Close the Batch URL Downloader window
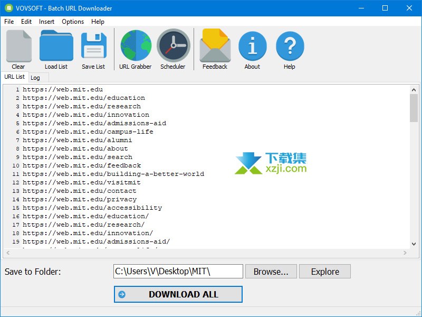The width and height of the screenshot is (422, 317). coord(409,8)
